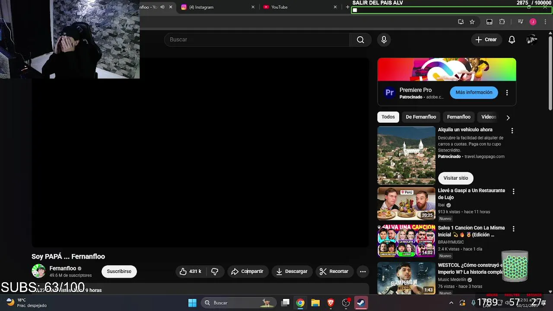Select the Fernanfloo filter chip

(458, 117)
